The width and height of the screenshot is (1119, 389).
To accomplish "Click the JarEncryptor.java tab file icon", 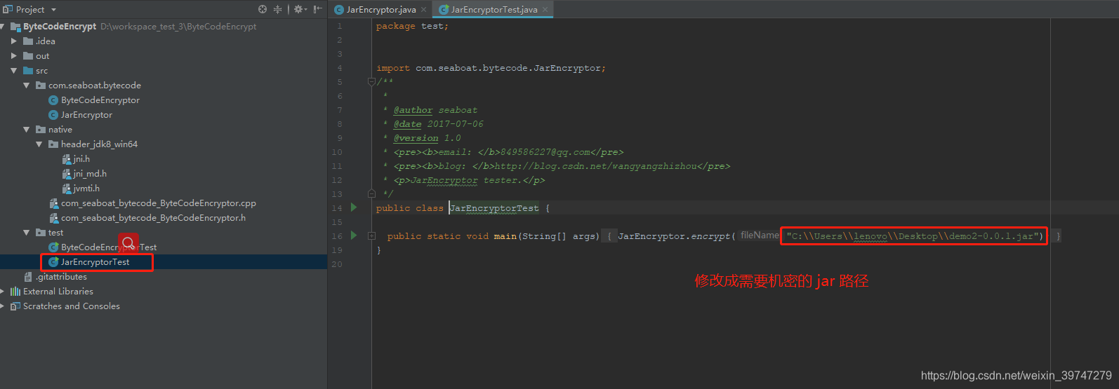I will click(x=339, y=10).
